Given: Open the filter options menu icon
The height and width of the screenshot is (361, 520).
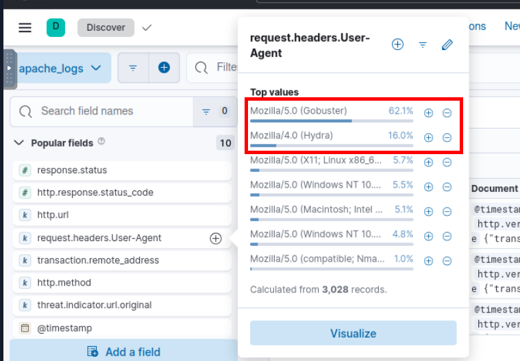Looking at the screenshot, I should tap(133, 68).
